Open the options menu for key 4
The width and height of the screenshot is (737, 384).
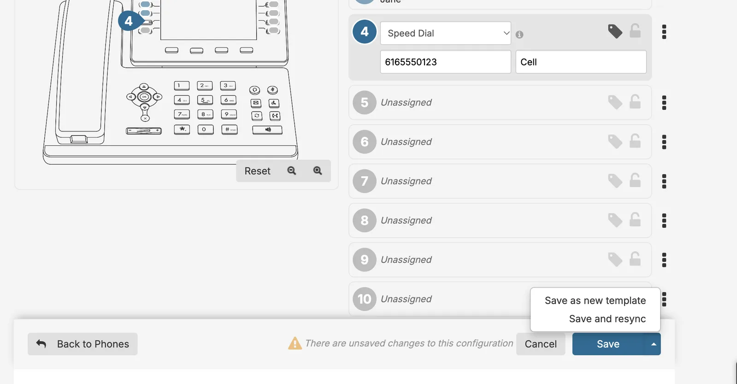[x=664, y=32]
